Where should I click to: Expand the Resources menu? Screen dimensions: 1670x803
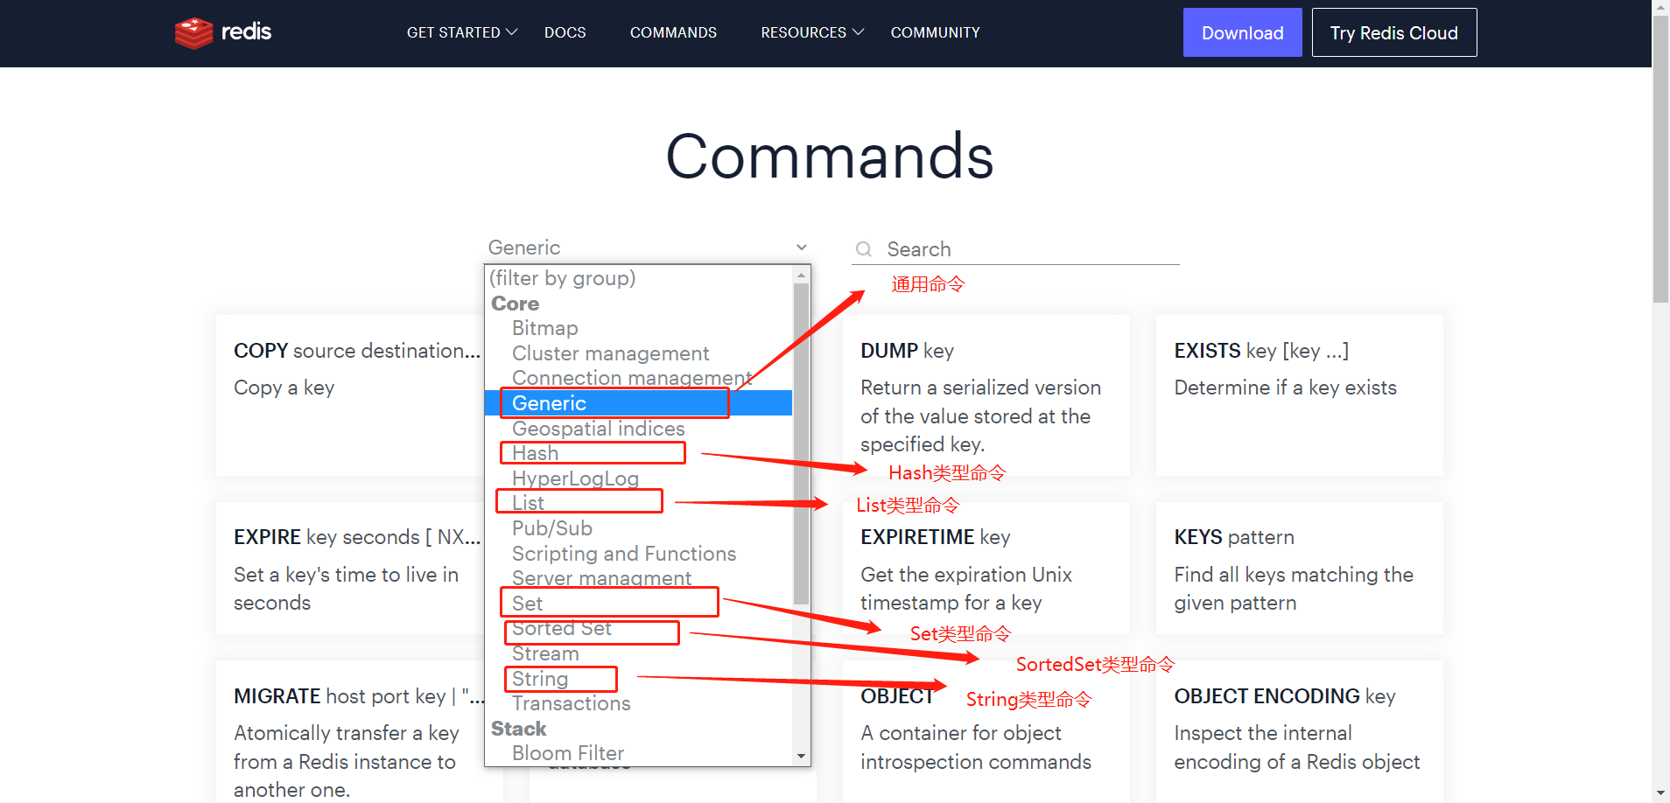pos(812,32)
